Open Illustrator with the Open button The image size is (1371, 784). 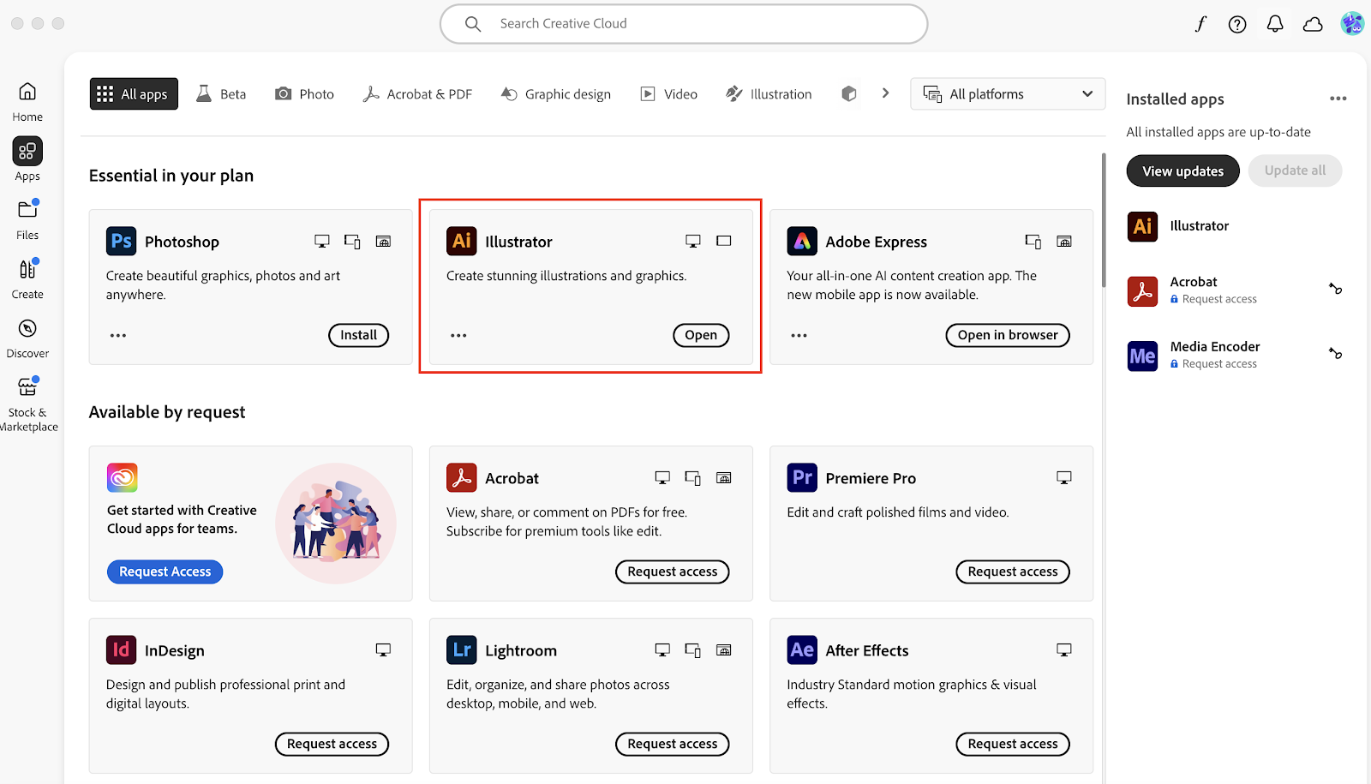701,335
